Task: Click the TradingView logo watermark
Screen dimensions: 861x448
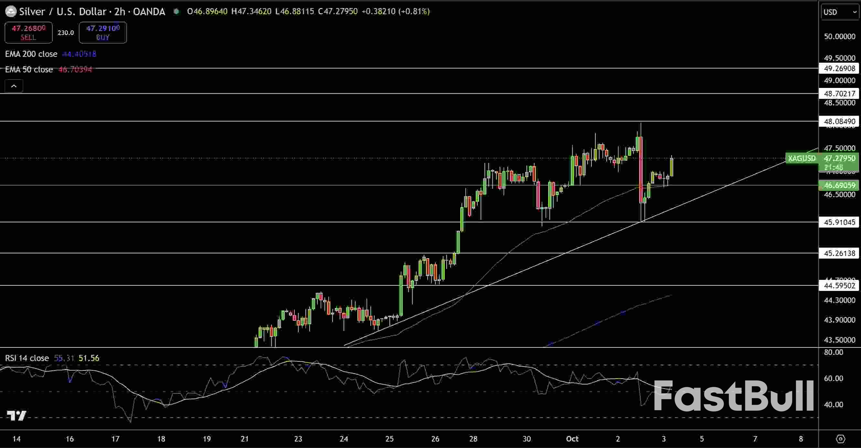Action: click(16, 416)
